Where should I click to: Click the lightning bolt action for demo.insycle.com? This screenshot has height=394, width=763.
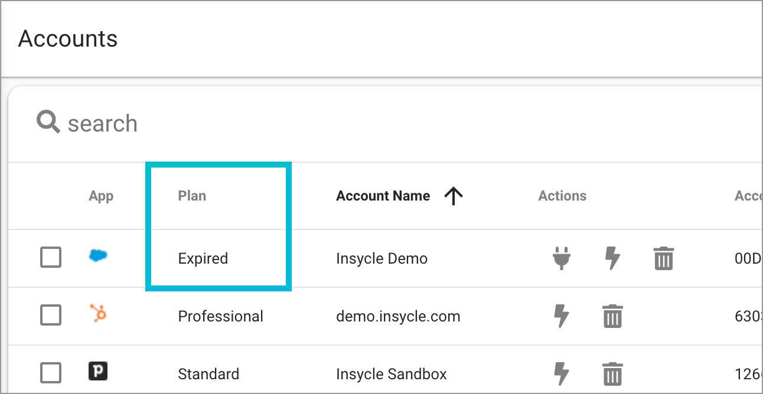(x=562, y=316)
